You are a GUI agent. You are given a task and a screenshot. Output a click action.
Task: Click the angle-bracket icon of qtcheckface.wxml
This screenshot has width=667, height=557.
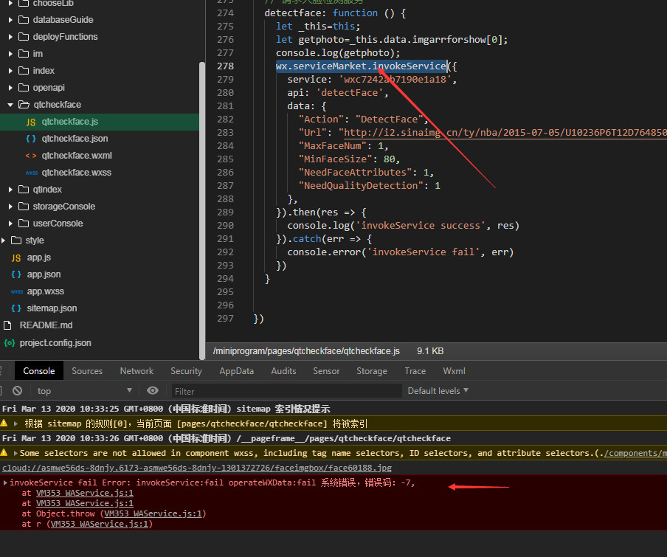pos(31,156)
